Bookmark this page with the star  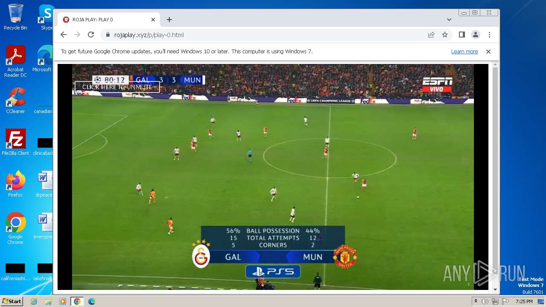pyautogui.click(x=445, y=35)
